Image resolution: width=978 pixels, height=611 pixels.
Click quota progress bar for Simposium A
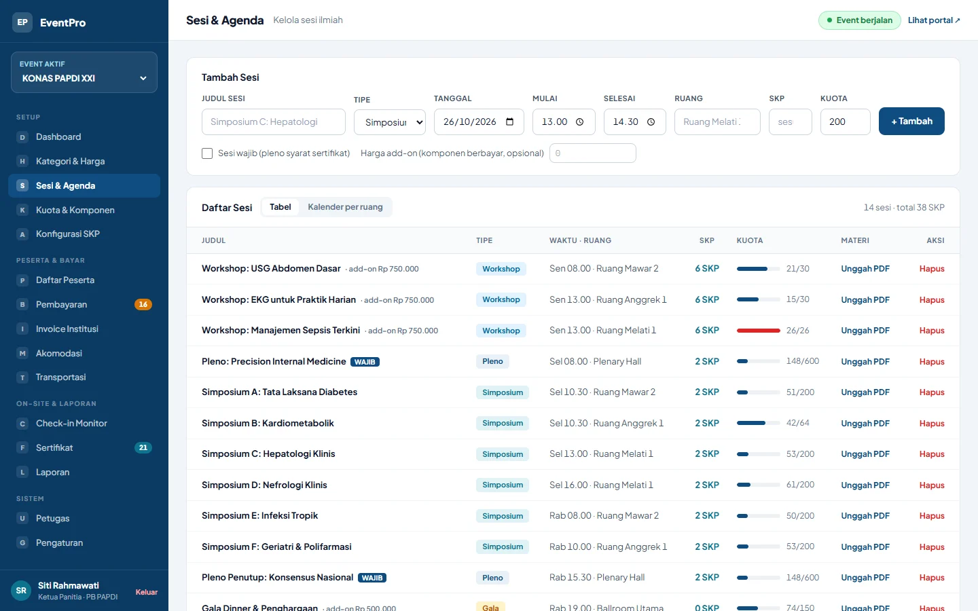click(759, 392)
